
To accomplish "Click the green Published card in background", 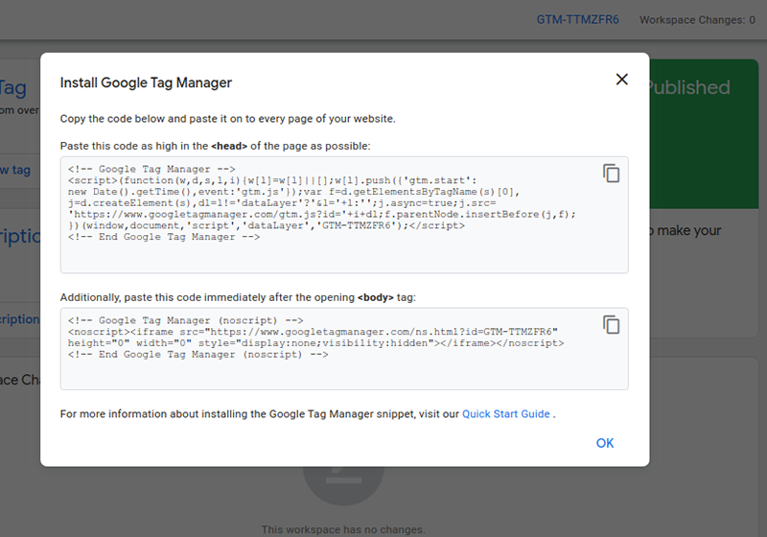I will [x=704, y=133].
